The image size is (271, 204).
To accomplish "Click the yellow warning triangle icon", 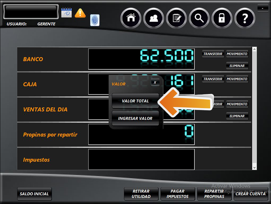I will point(80,13).
